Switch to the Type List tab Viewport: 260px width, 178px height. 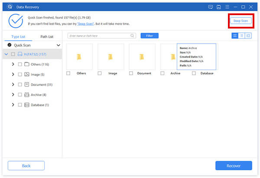pos(18,37)
